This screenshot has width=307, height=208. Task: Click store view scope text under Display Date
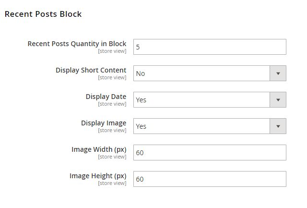112,104
